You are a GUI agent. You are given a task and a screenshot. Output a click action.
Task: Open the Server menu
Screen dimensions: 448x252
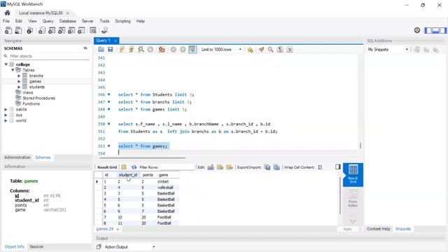87,21
